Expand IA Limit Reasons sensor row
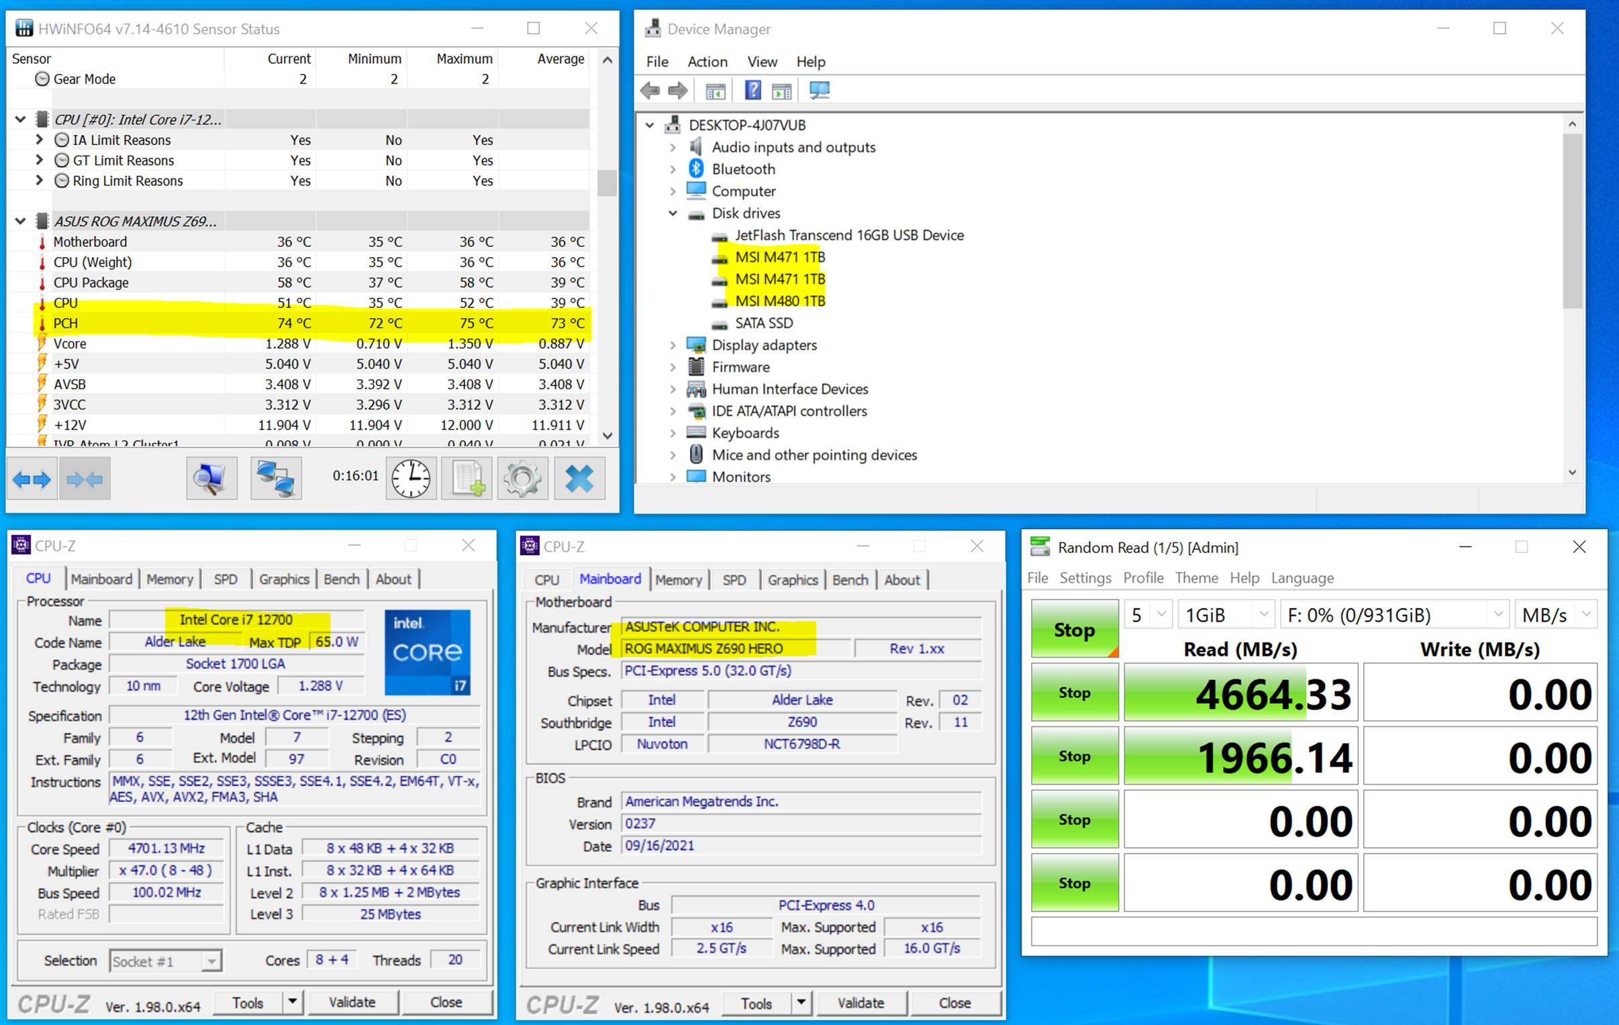1619x1025 pixels. pos(39,140)
